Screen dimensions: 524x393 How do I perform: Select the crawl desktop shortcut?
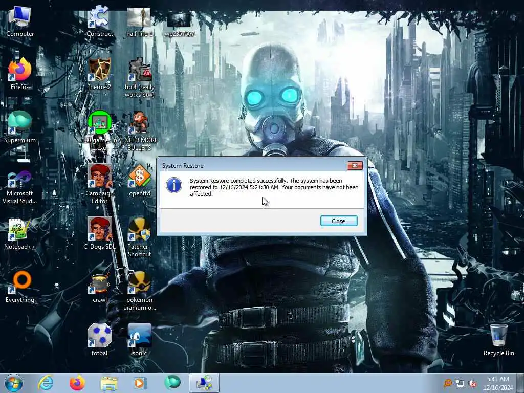(x=100, y=287)
